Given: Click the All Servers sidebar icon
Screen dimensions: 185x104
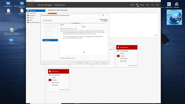Looking at the screenshot, I should pos(28,15).
